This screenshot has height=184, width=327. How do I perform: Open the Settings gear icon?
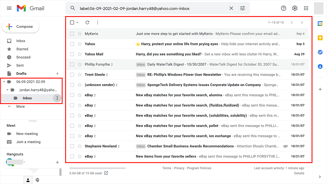tap(295, 8)
